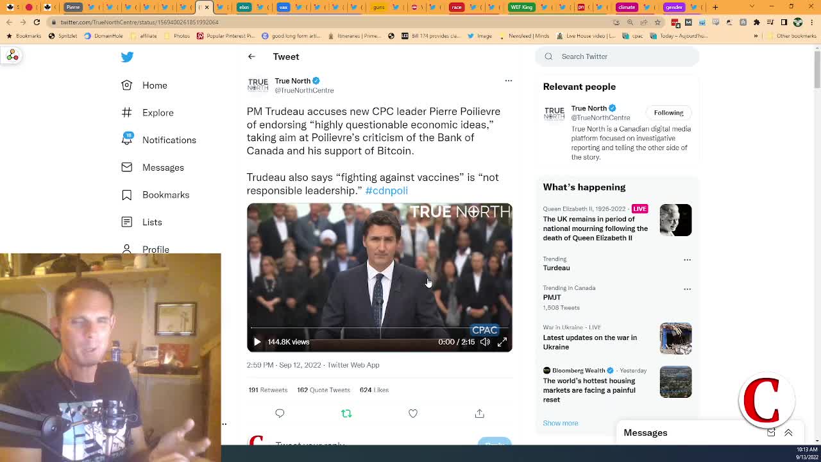821x462 pixels.
Task: Click Show more under What's happening
Action: coord(561,423)
